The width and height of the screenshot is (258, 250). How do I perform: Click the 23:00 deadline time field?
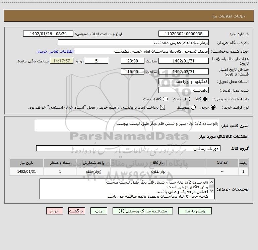click(x=133, y=61)
